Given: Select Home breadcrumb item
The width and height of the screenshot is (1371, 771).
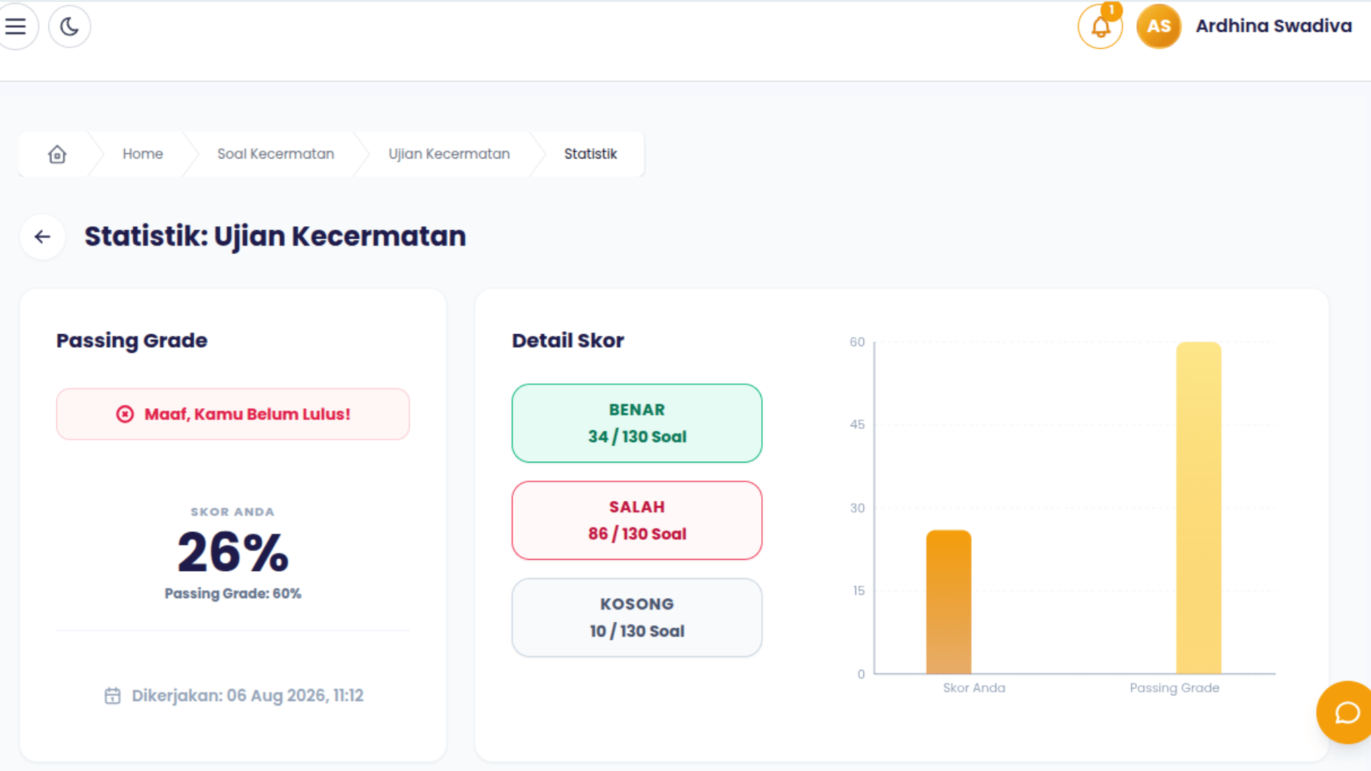Looking at the screenshot, I should (x=143, y=154).
